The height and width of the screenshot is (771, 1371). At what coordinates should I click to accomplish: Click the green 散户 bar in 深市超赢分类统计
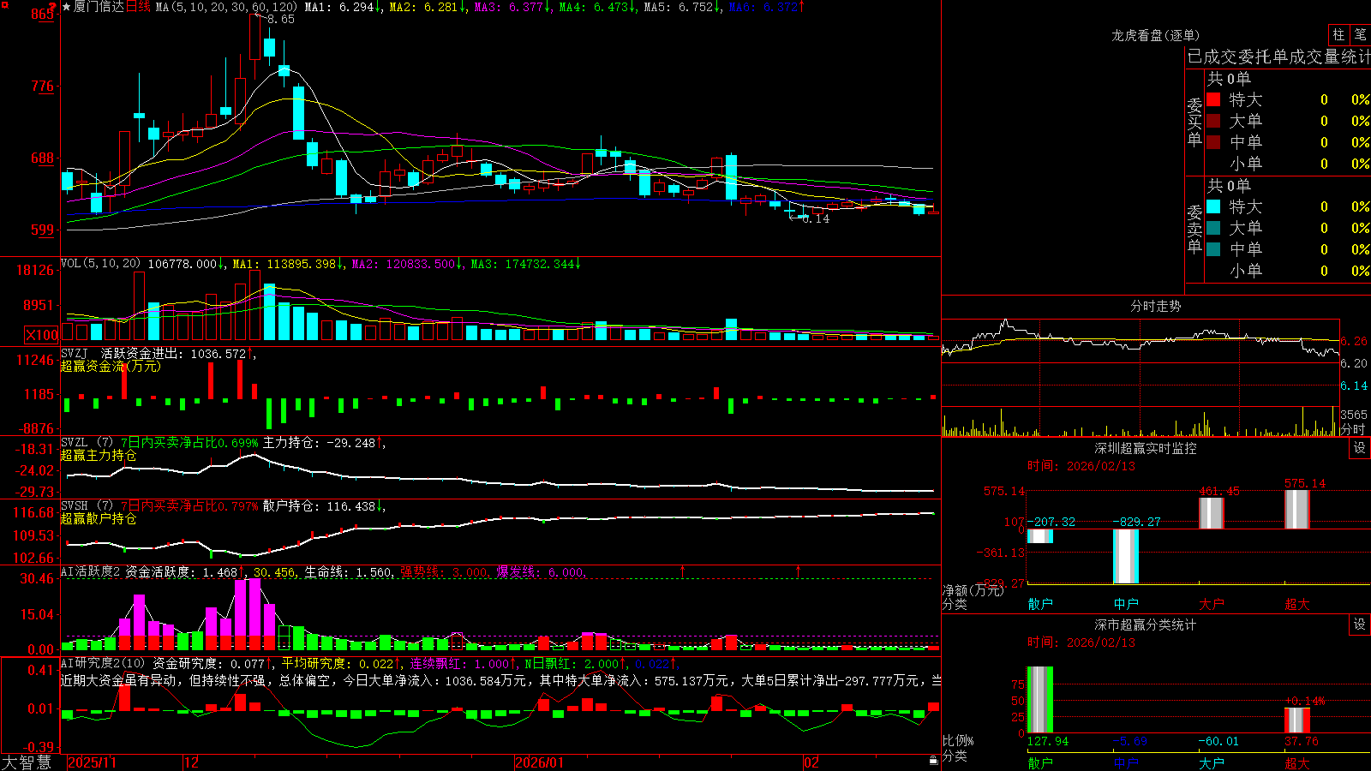(1040, 700)
